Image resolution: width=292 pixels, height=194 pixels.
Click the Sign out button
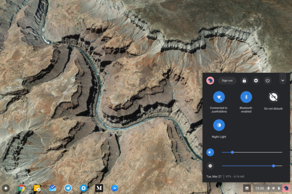tap(227, 80)
